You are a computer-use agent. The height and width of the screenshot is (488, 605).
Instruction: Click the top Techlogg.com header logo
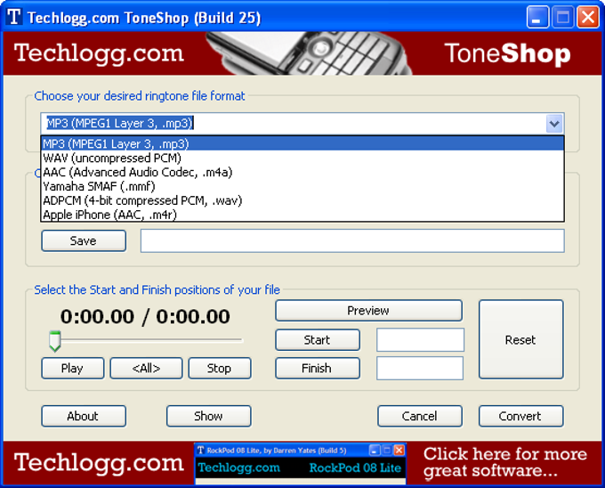(99, 53)
